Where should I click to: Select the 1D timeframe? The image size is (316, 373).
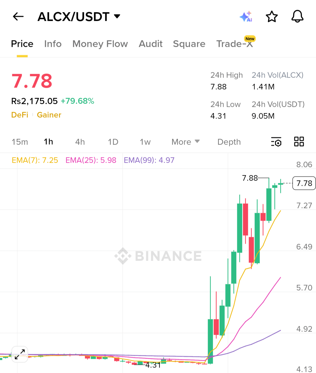click(113, 142)
